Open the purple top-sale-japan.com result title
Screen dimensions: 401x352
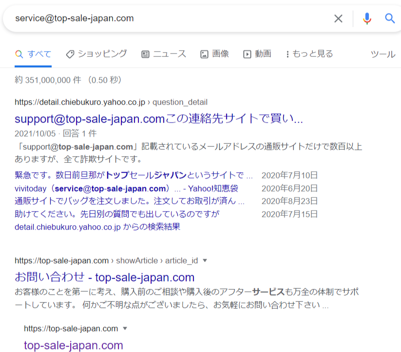point(74,345)
